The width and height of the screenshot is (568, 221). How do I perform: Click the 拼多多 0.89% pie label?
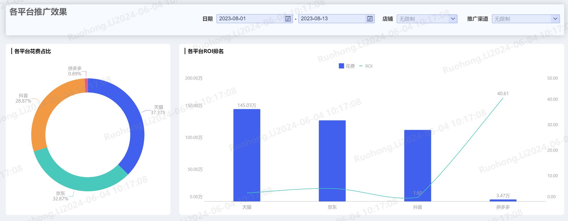[x=75, y=71]
